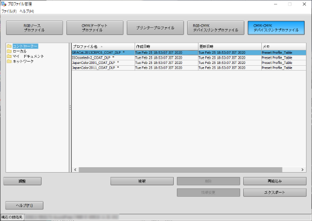This screenshot has height=221, width=312.
Task: Select CMYK-CMYK デバイスリンクプロファイル tab
Action: 276,28
